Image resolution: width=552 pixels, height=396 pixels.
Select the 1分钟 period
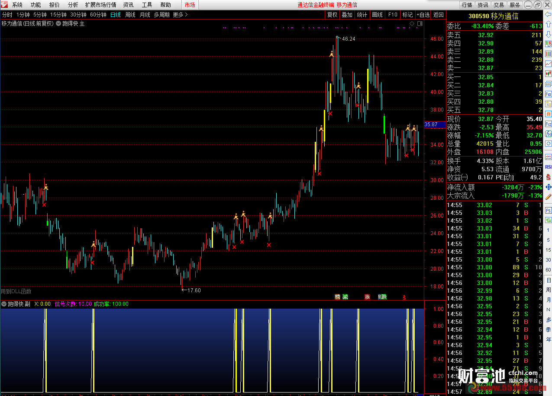pos(23,15)
